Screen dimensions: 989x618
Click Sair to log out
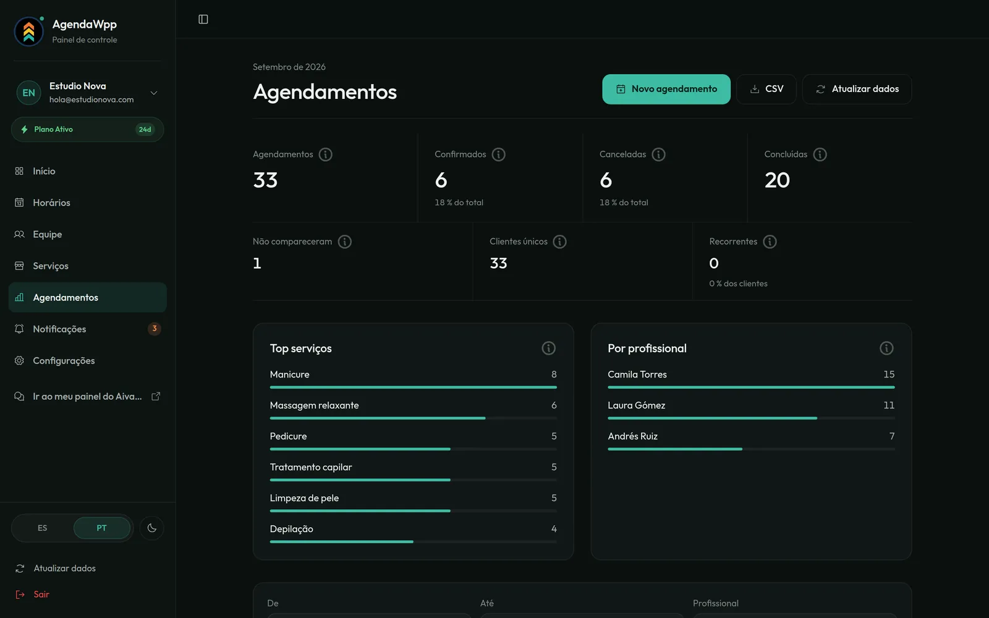41,595
